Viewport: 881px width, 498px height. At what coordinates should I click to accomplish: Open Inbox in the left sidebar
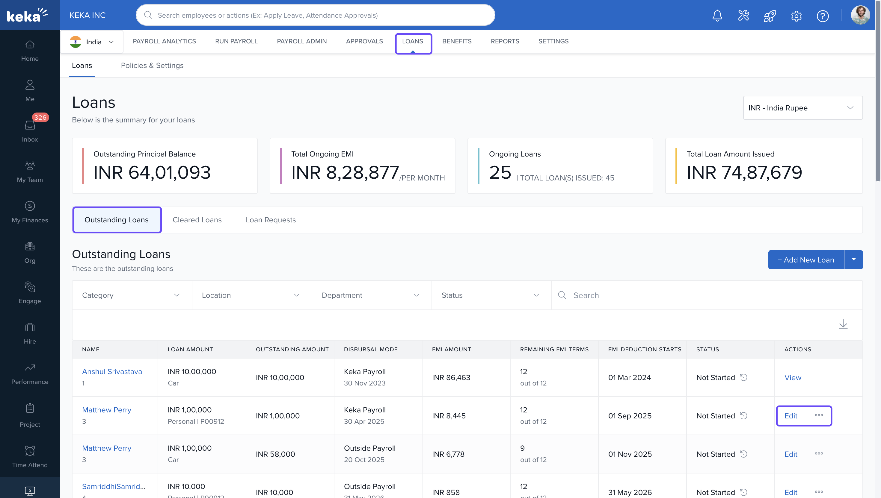pos(30,130)
